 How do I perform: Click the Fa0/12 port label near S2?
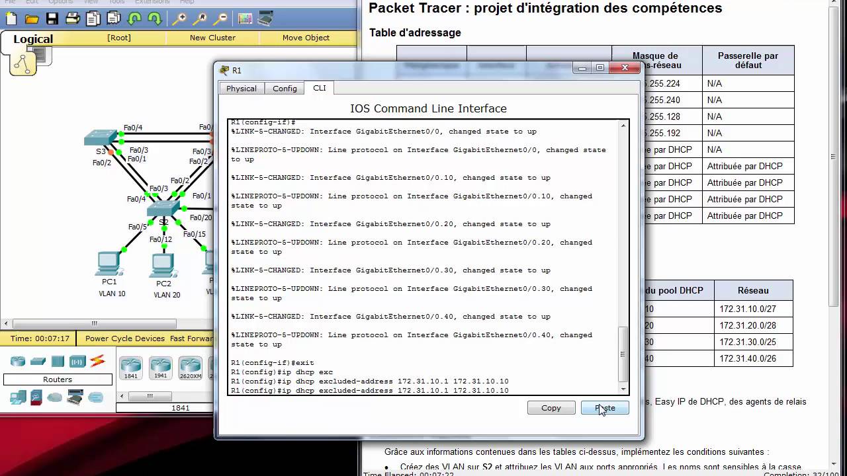pos(161,239)
